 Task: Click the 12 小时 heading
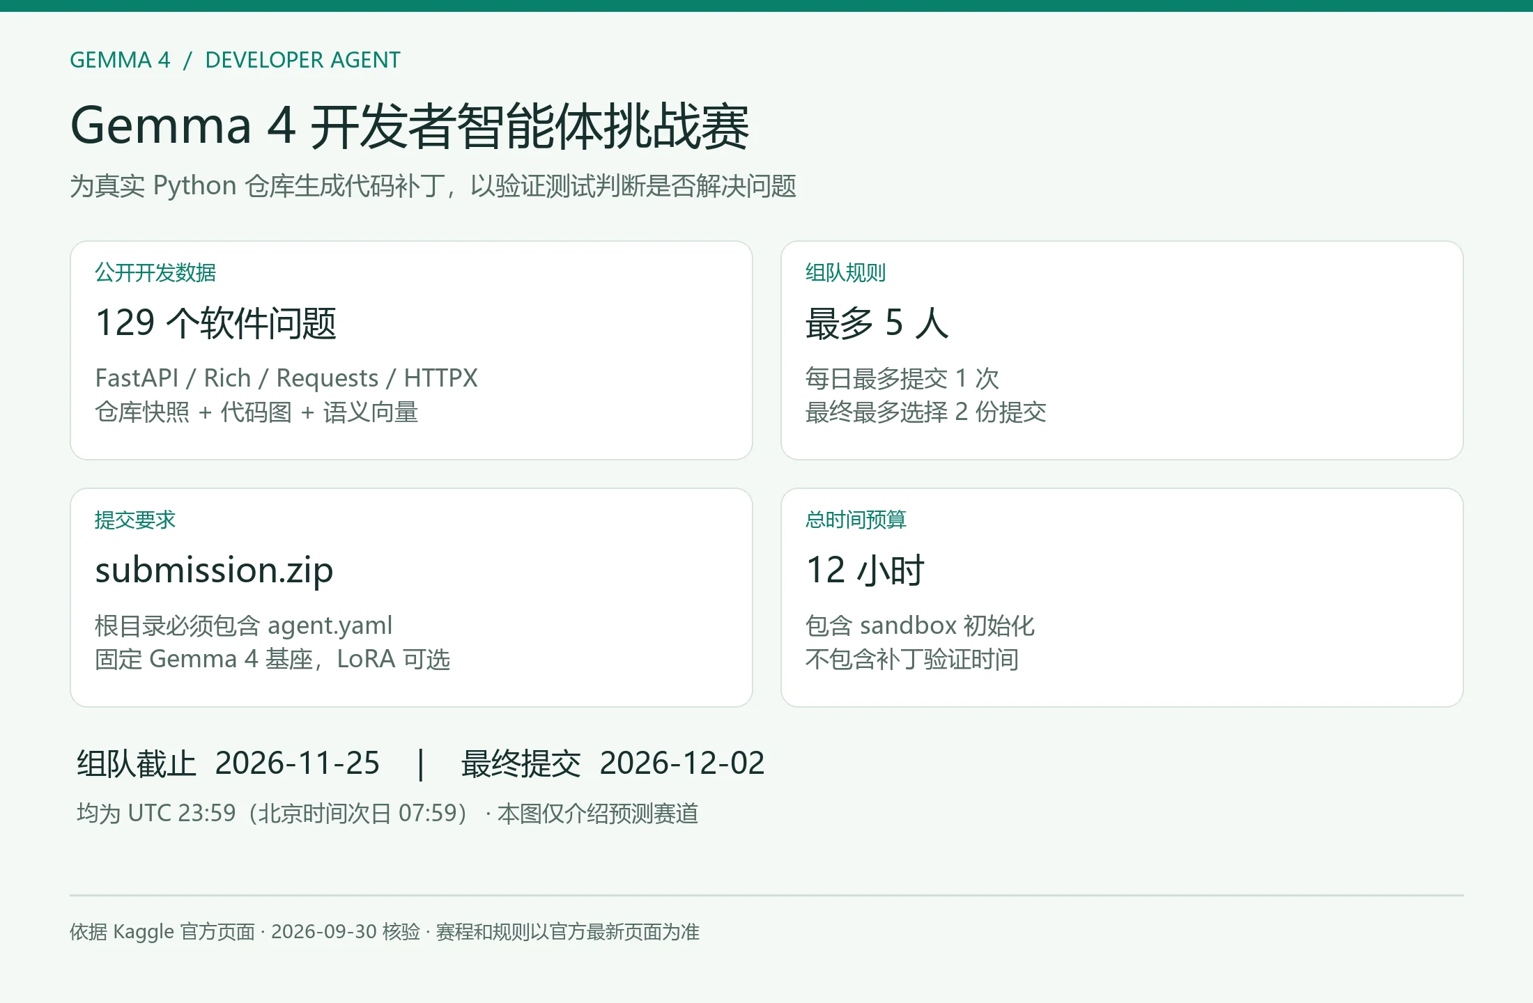[865, 570]
